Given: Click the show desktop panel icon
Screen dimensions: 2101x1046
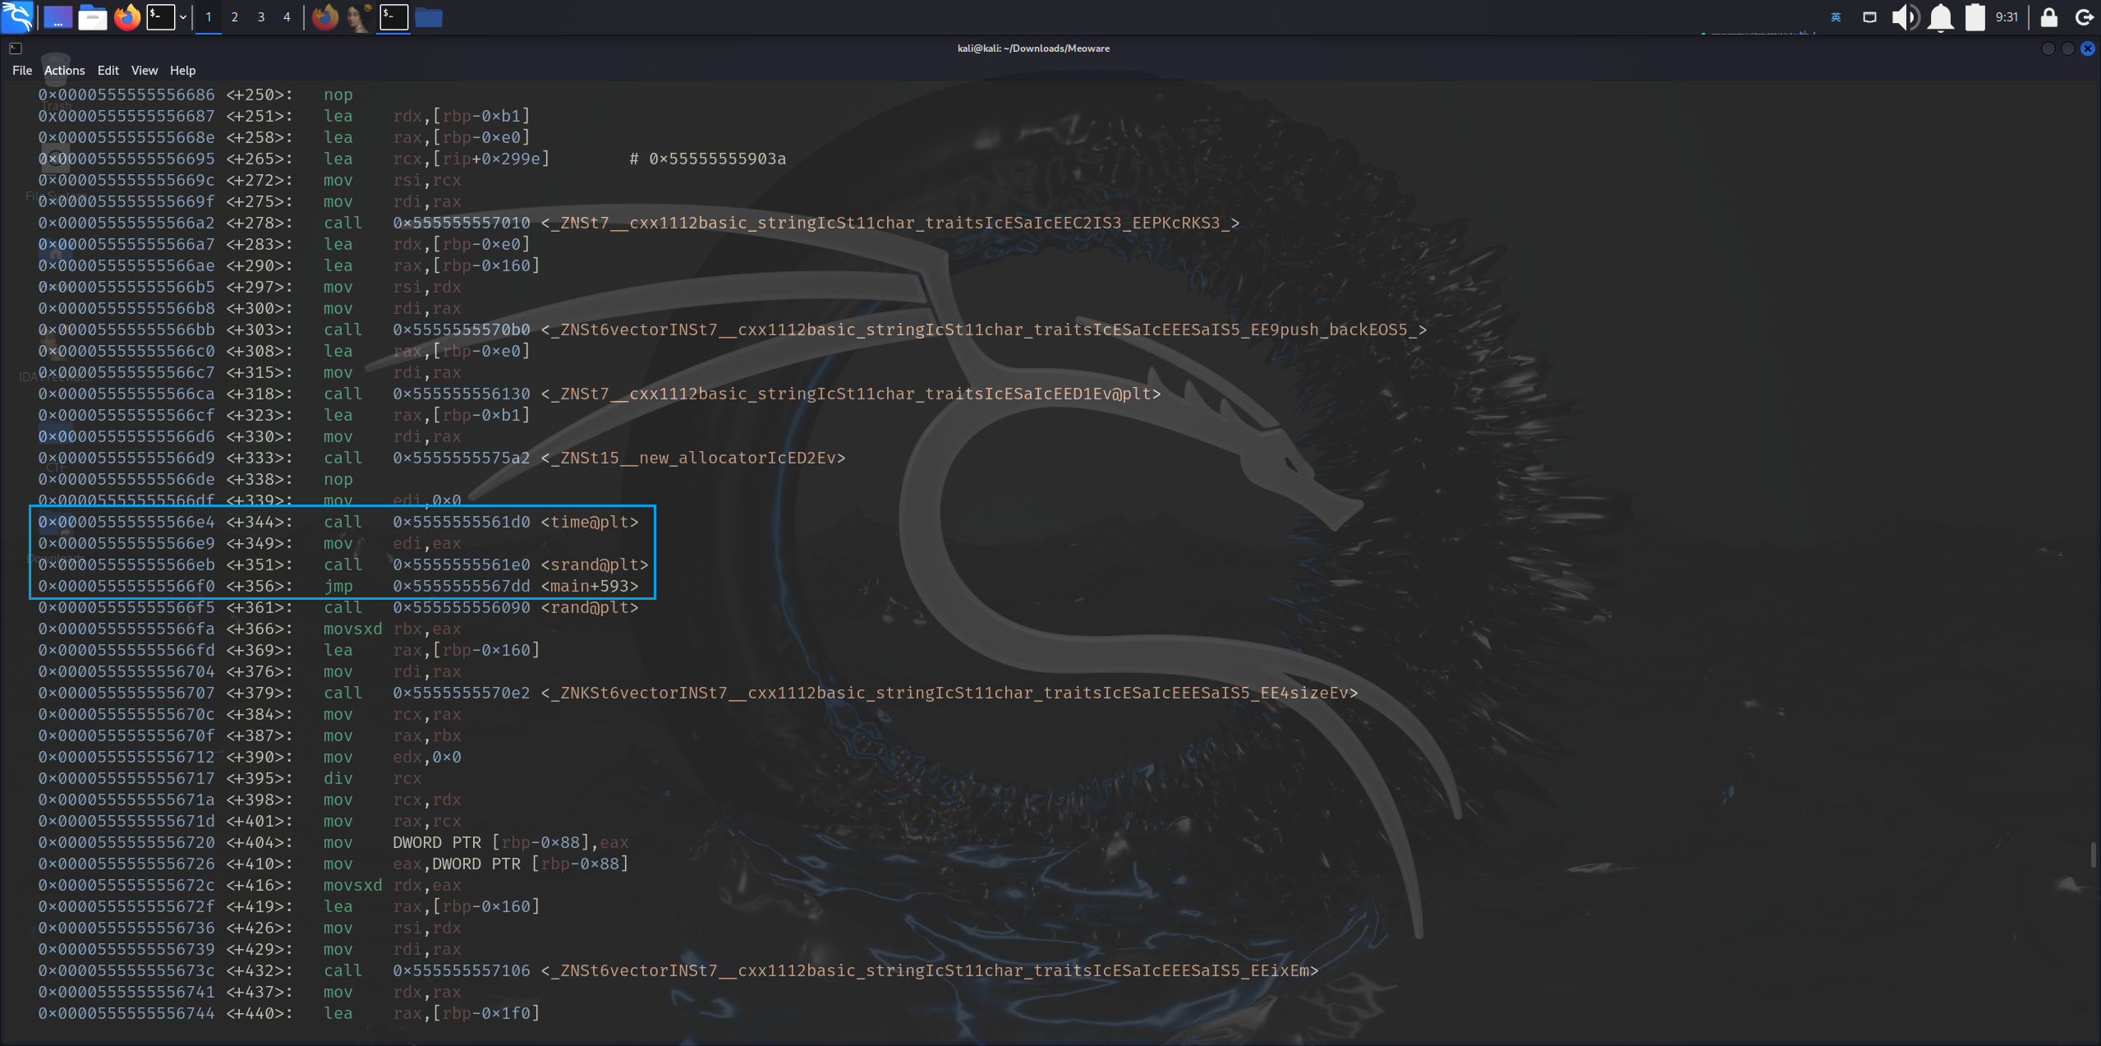Looking at the screenshot, I should click(57, 17).
